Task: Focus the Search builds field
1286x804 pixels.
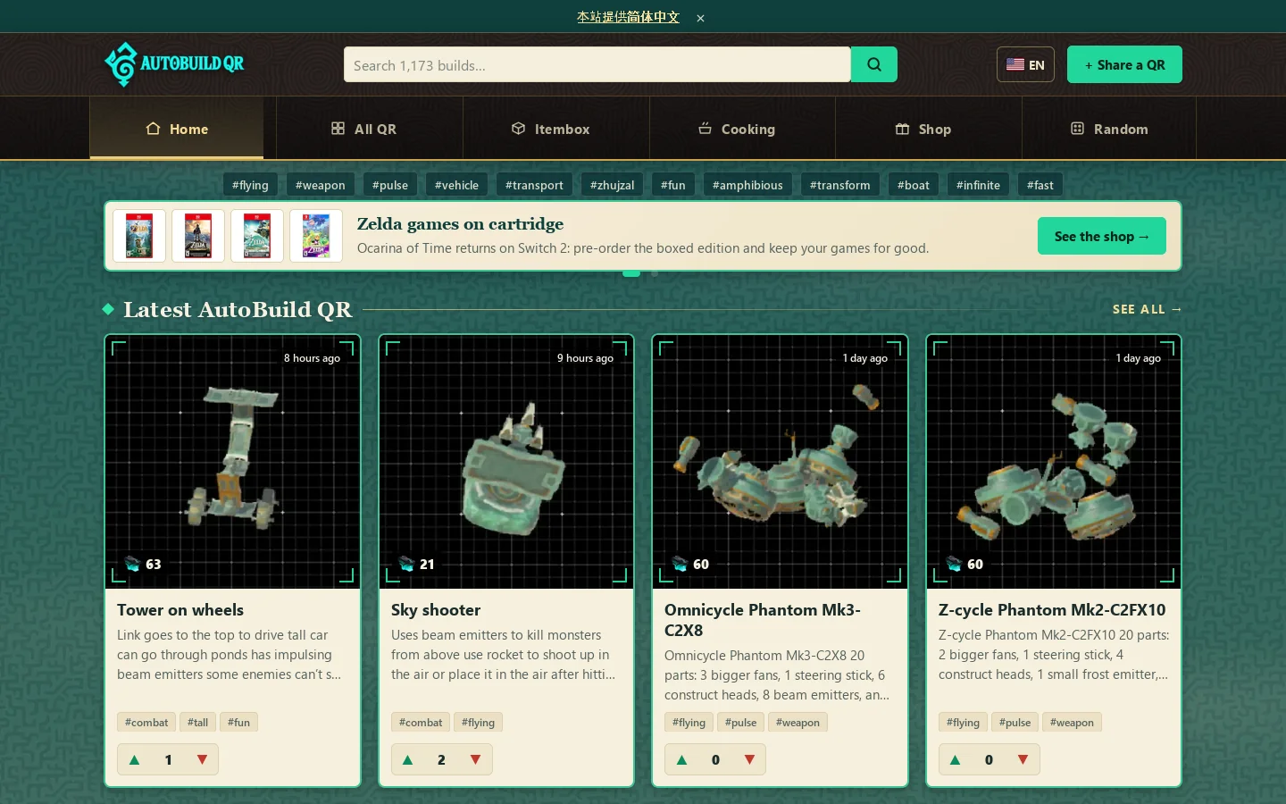Action: click(x=597, y=64)
